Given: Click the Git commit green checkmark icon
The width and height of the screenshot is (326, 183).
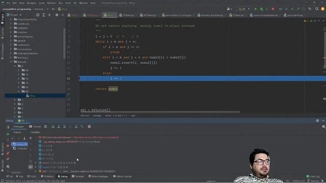Looking at the screenshot, I should click(292, 9).
